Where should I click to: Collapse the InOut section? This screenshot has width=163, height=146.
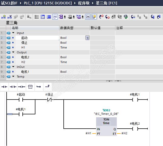pyautogui.click(x=13, y=67)
